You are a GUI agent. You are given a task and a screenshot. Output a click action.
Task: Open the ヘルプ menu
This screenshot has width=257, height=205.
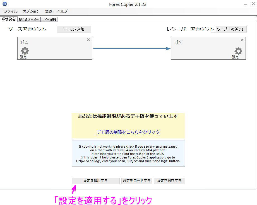coord(62,11)
